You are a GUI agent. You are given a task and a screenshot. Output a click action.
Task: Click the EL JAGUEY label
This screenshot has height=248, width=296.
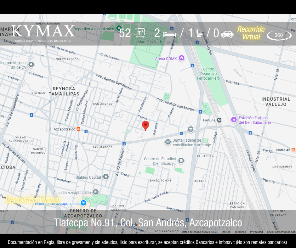coord(205,156)
